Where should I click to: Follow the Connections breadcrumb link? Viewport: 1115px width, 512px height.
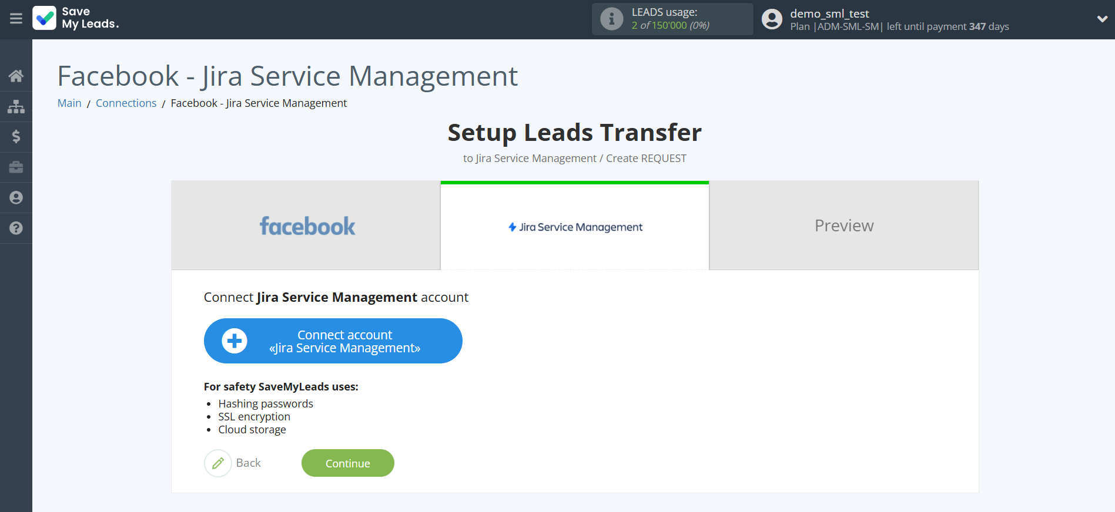tap(126, 103)
